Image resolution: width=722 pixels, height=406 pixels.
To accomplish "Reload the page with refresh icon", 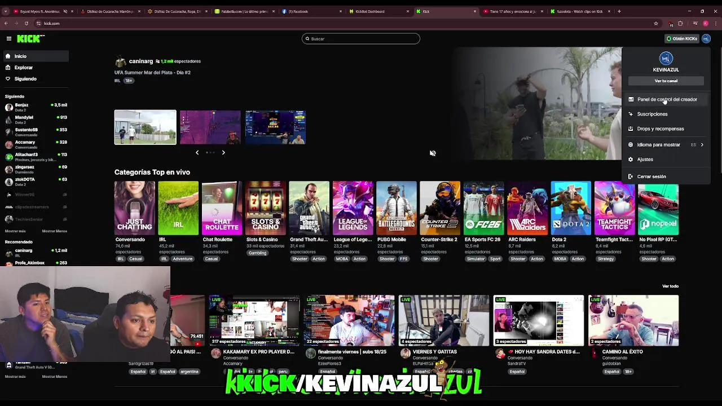I will click(26, 23).
